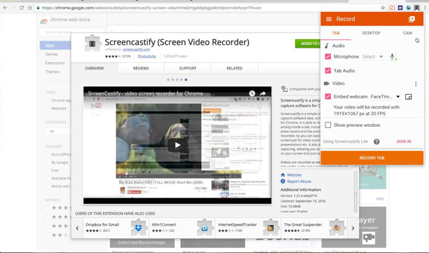
Task: Check the By Google feature filter
Action: pyautogui.click(x=48, y=163)
